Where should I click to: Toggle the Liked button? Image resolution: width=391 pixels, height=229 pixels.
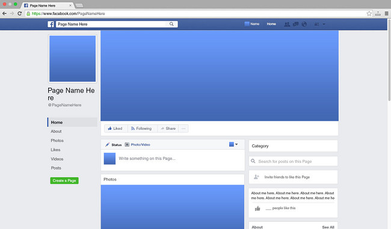coord(116,129)
